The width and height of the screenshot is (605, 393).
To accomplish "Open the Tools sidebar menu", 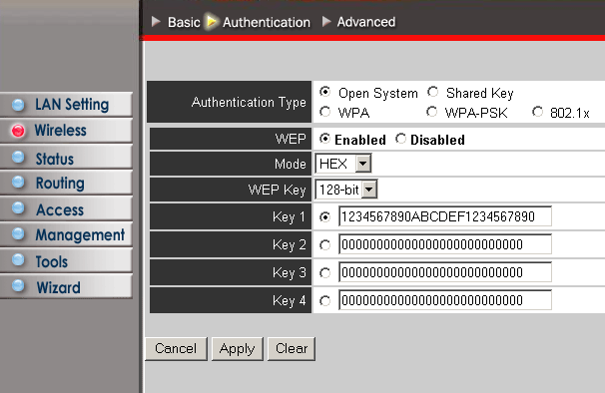I will coord(66,260).
